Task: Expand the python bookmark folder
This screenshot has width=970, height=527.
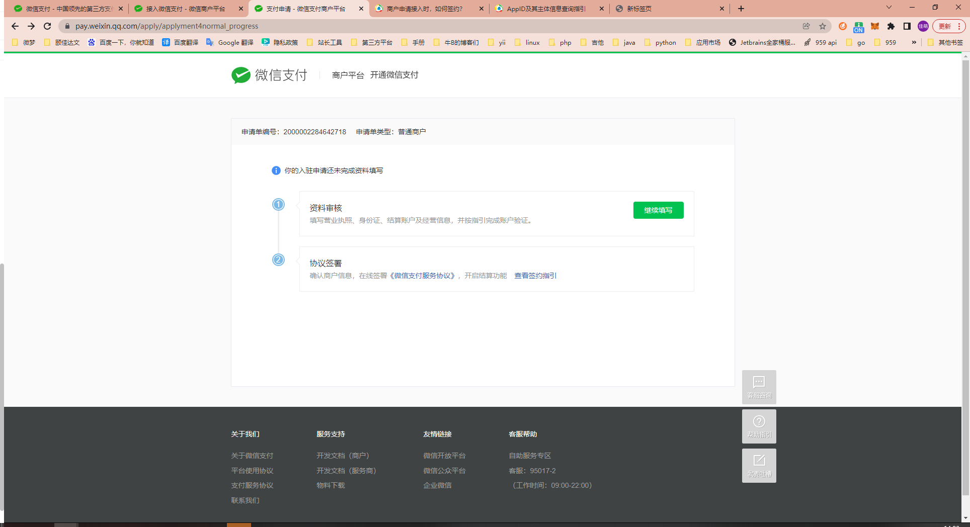Action: [660, 42]
